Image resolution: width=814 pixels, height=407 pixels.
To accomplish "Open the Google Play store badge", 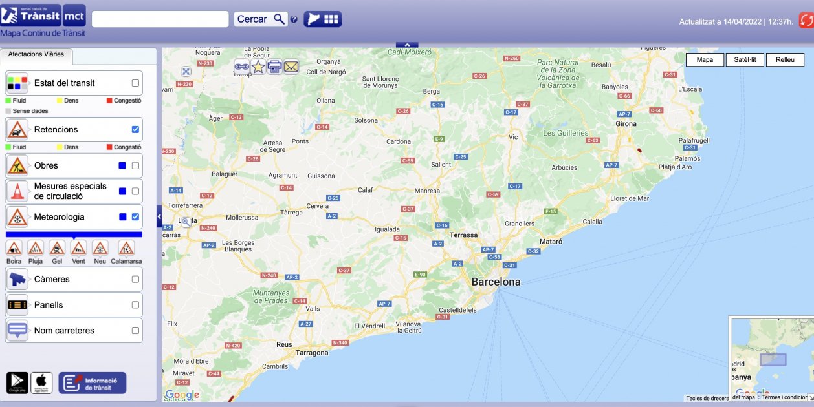I will 17,383.
